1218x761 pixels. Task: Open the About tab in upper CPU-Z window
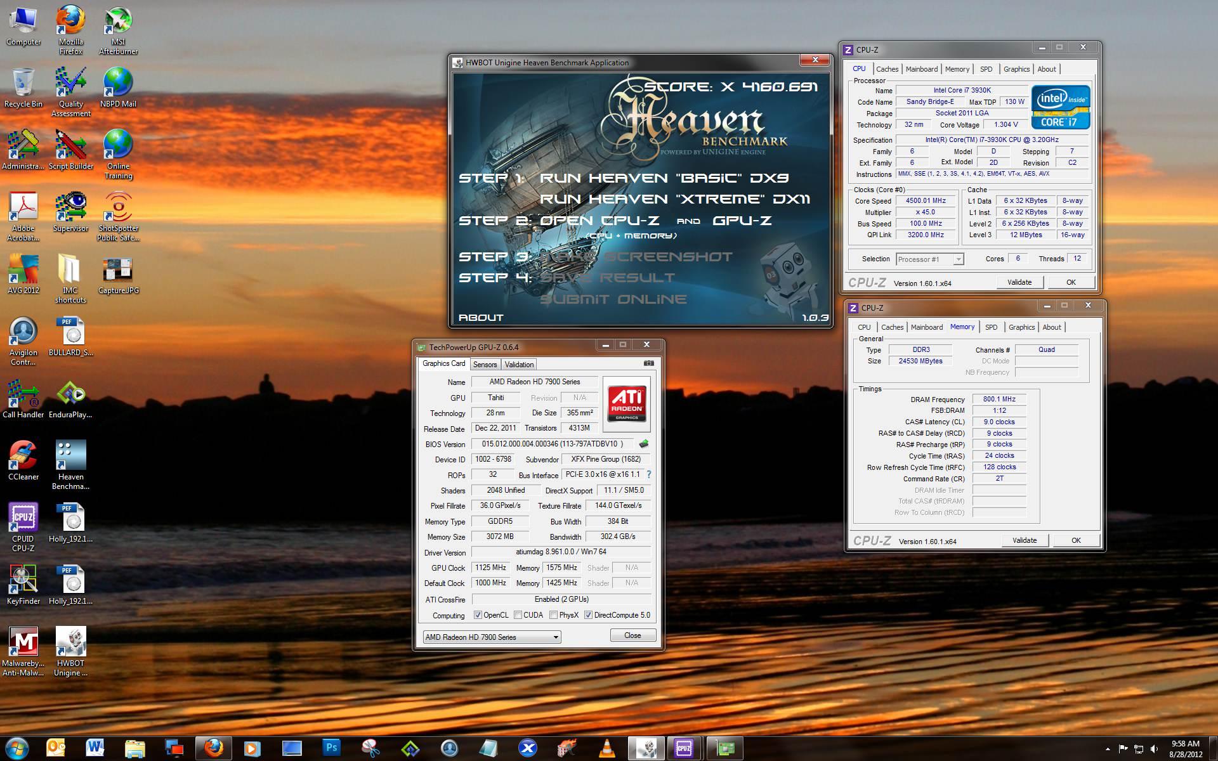pos(1047,69)
